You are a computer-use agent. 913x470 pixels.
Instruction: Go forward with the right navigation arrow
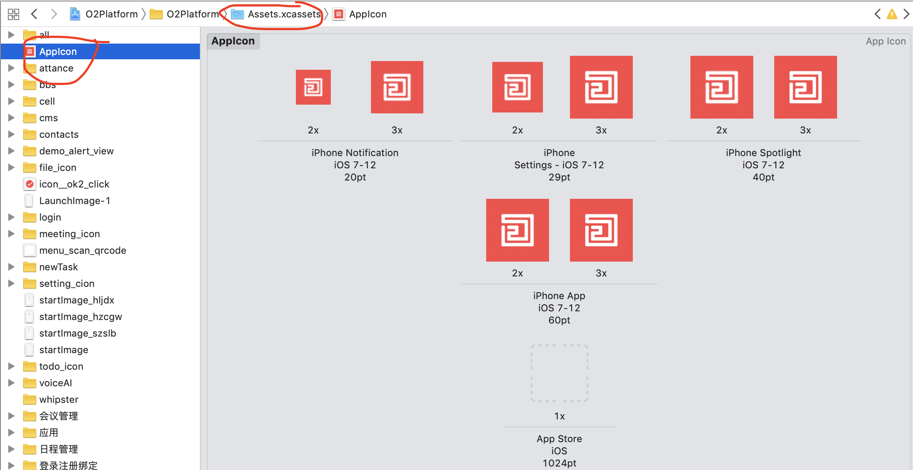(54, 14)
